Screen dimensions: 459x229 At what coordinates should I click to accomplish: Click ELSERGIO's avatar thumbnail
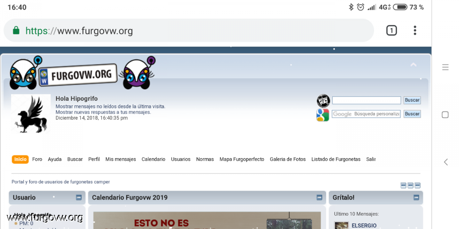click(x=342, y=225)
